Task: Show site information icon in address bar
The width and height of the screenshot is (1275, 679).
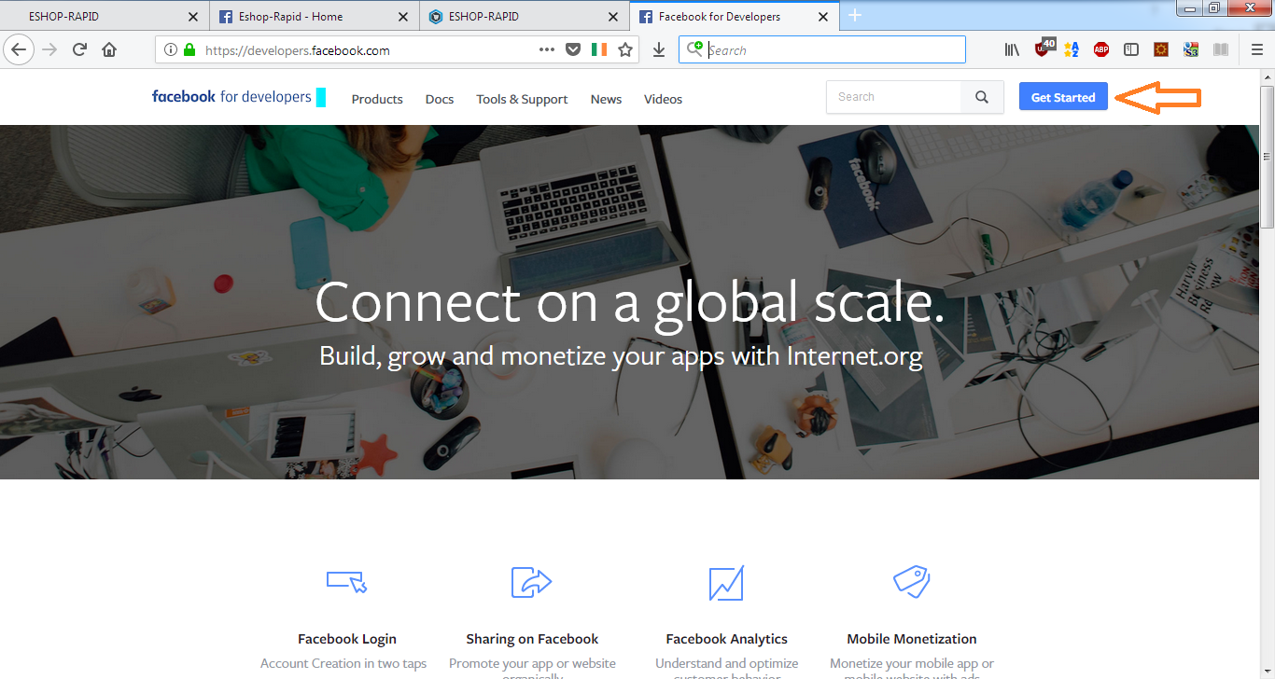Action: click(171, 50)
